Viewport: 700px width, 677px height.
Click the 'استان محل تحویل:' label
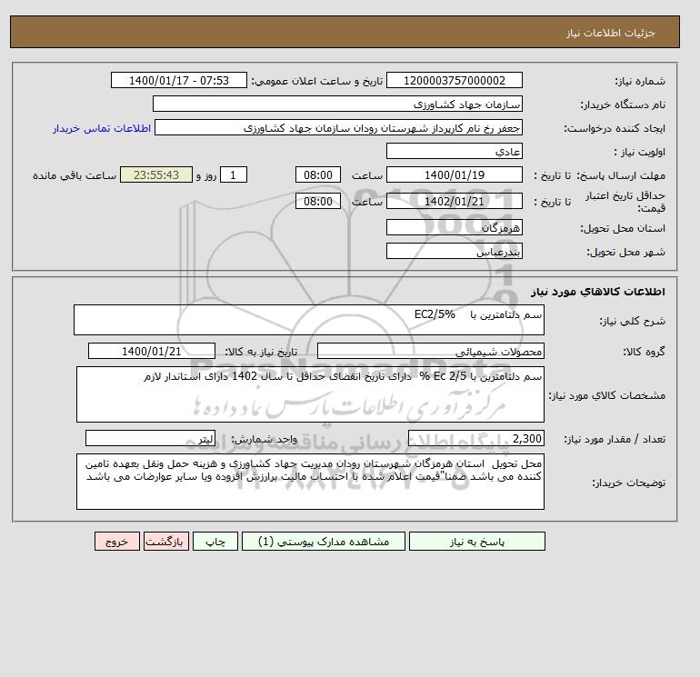tap(623, 228)
